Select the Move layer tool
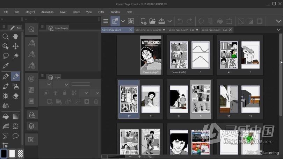Viewport: 283px width, 159px height. 15,46
